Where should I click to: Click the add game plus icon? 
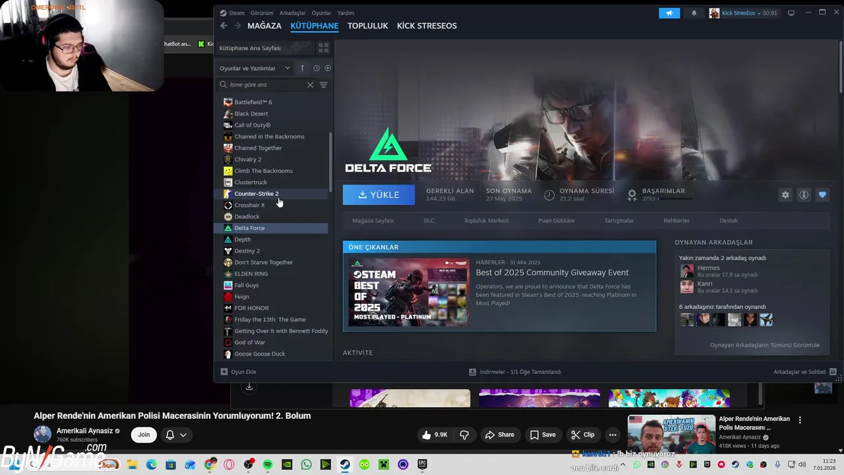(224, 371)
